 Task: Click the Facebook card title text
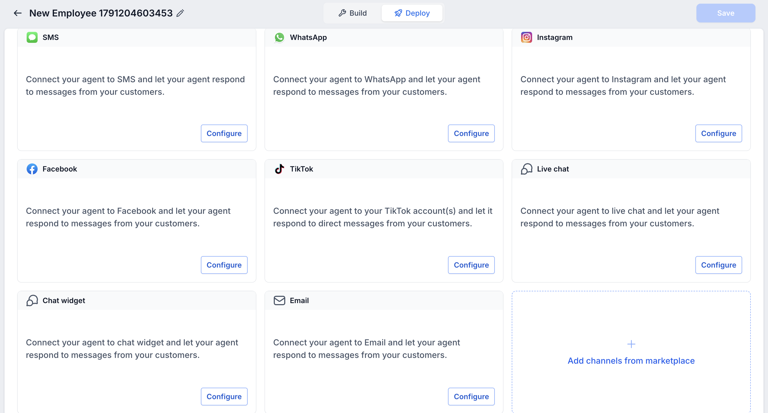[x=60, y=169]
